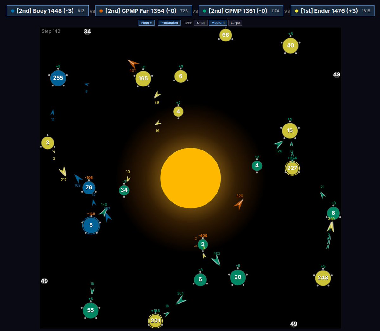Click the green fleet 18 above planet 55
The height and width of the screenshot is (331, 380).
click(x=92, y=291)
